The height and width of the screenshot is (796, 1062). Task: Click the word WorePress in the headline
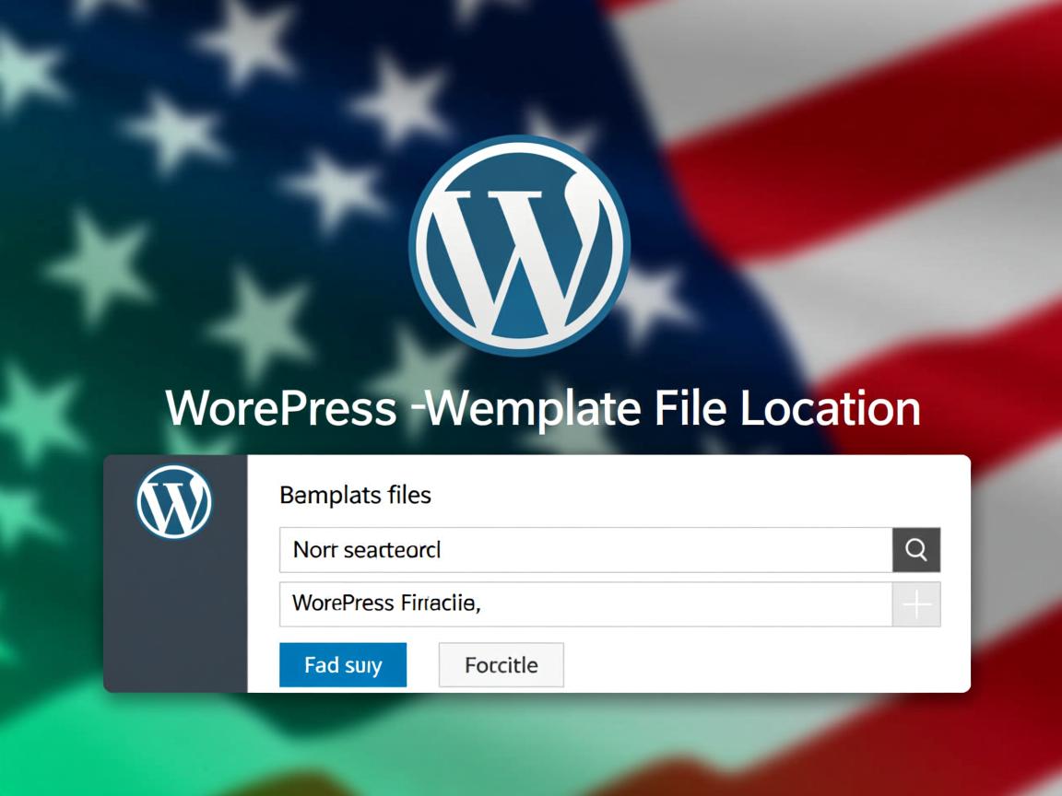[x=281, y=408]
